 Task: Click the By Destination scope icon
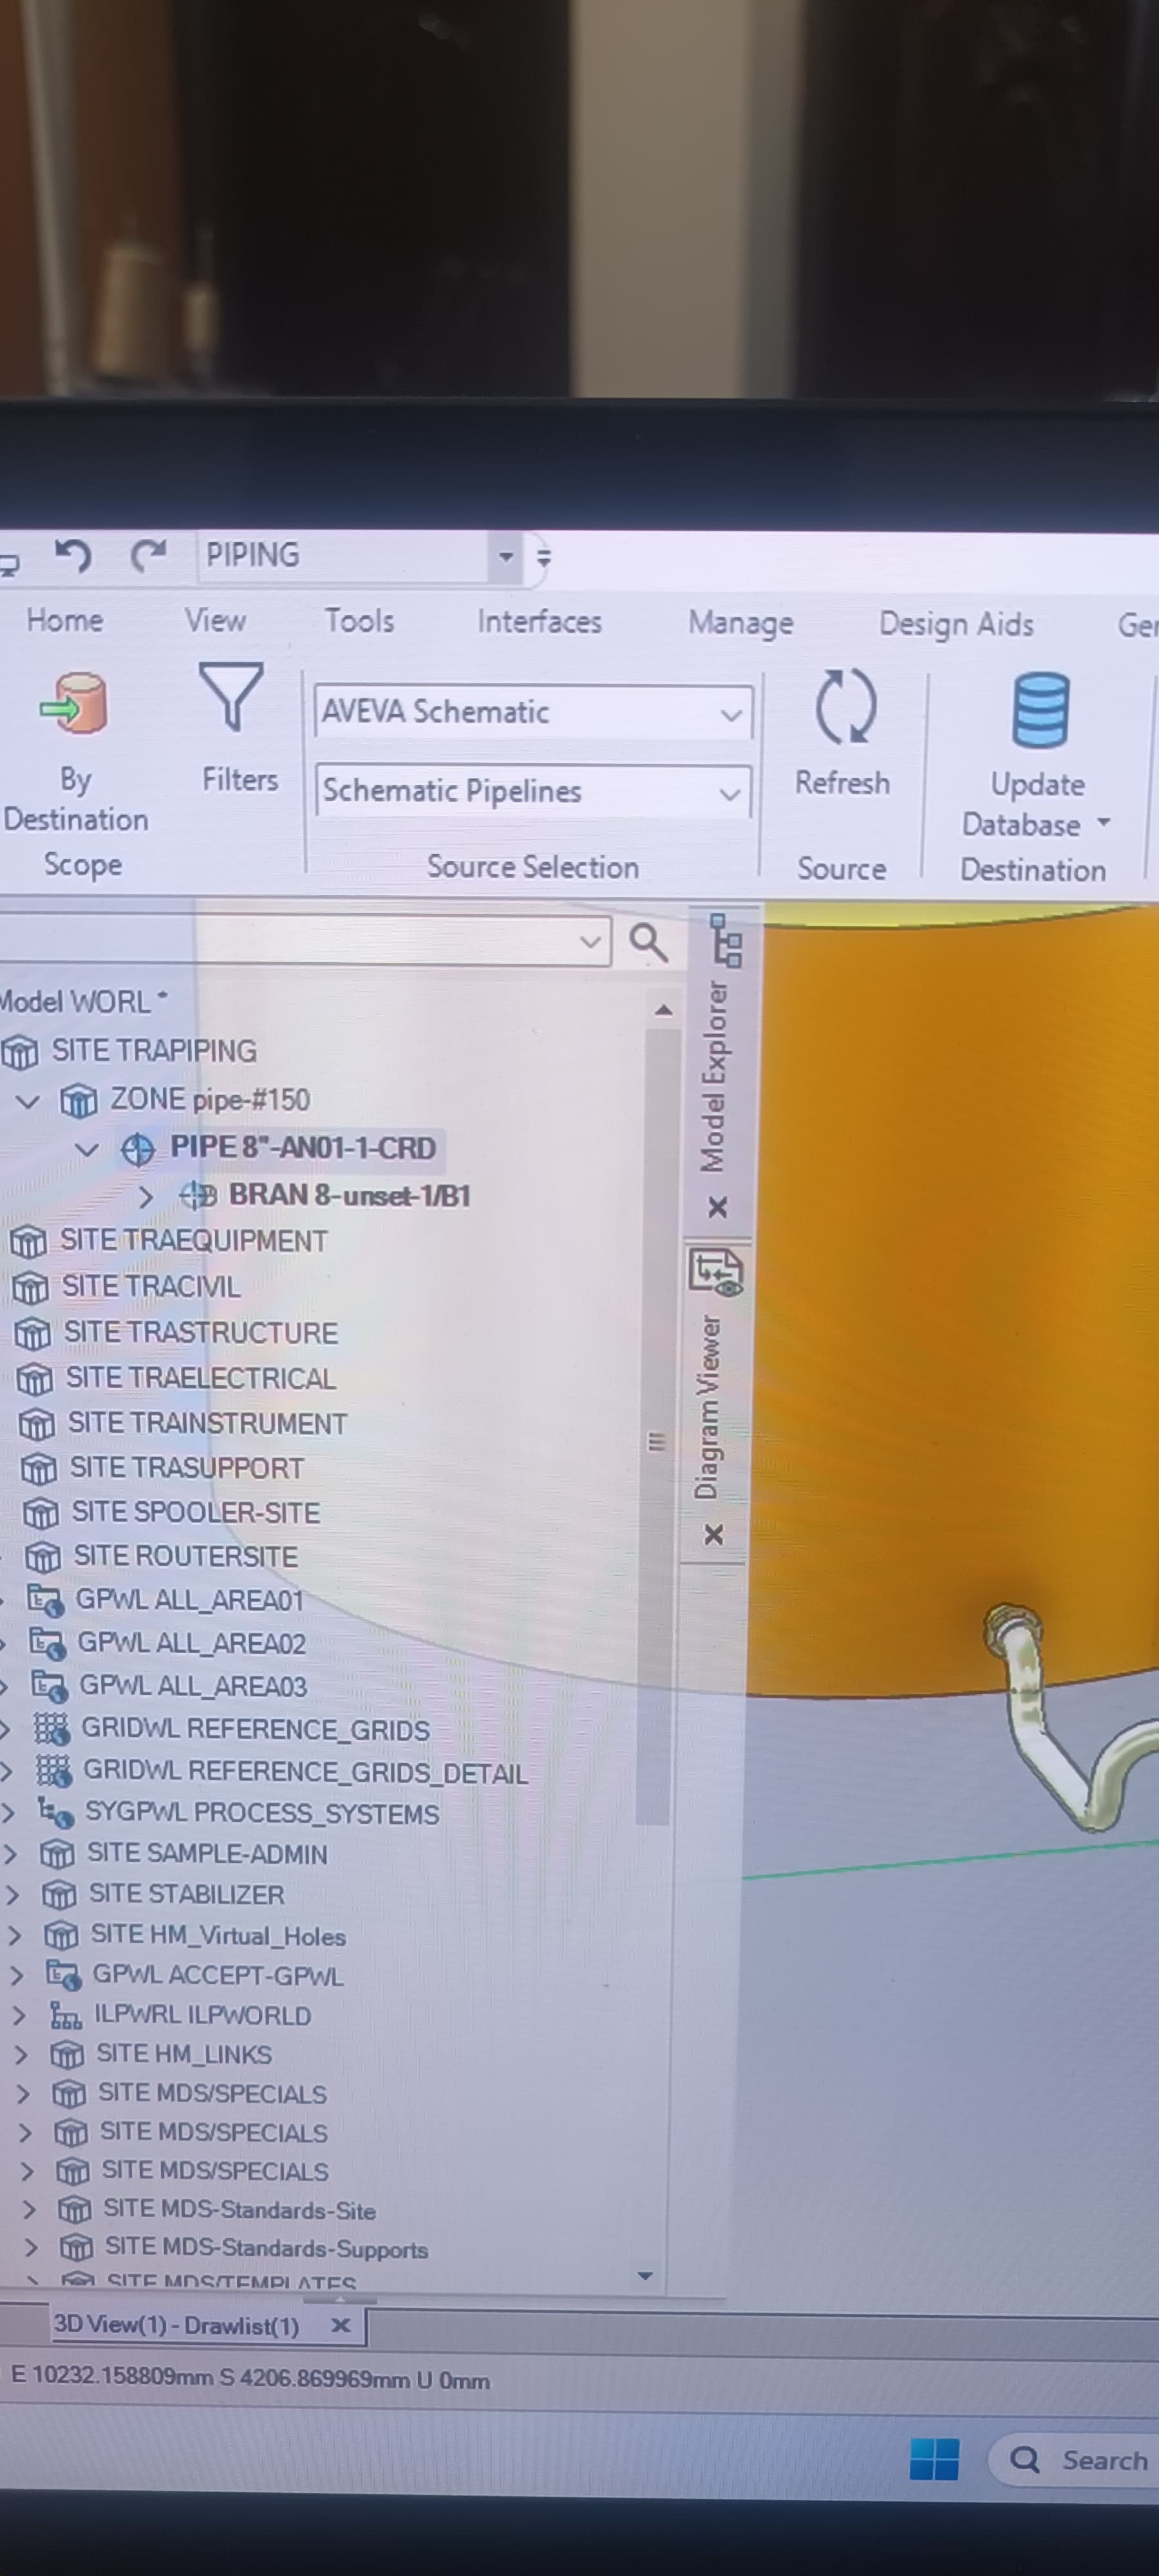click(x=74, y=704)
